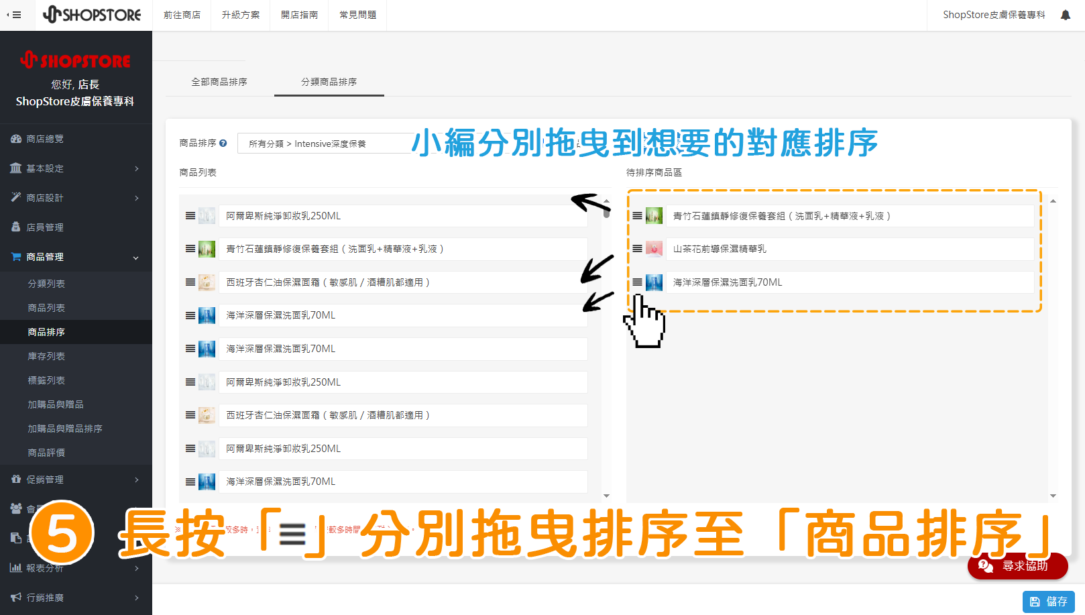
Task: Click the 店員管理 staff icon in sidebar
Action: tap(16, 227)
